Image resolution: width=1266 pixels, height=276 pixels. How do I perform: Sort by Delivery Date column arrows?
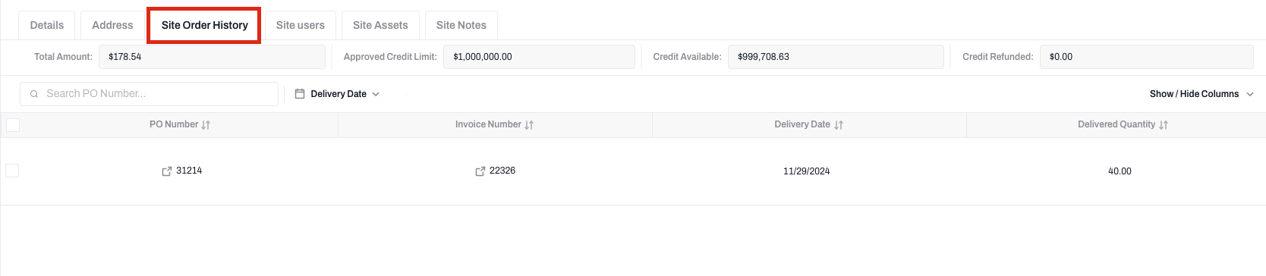[x=839, y=125]
